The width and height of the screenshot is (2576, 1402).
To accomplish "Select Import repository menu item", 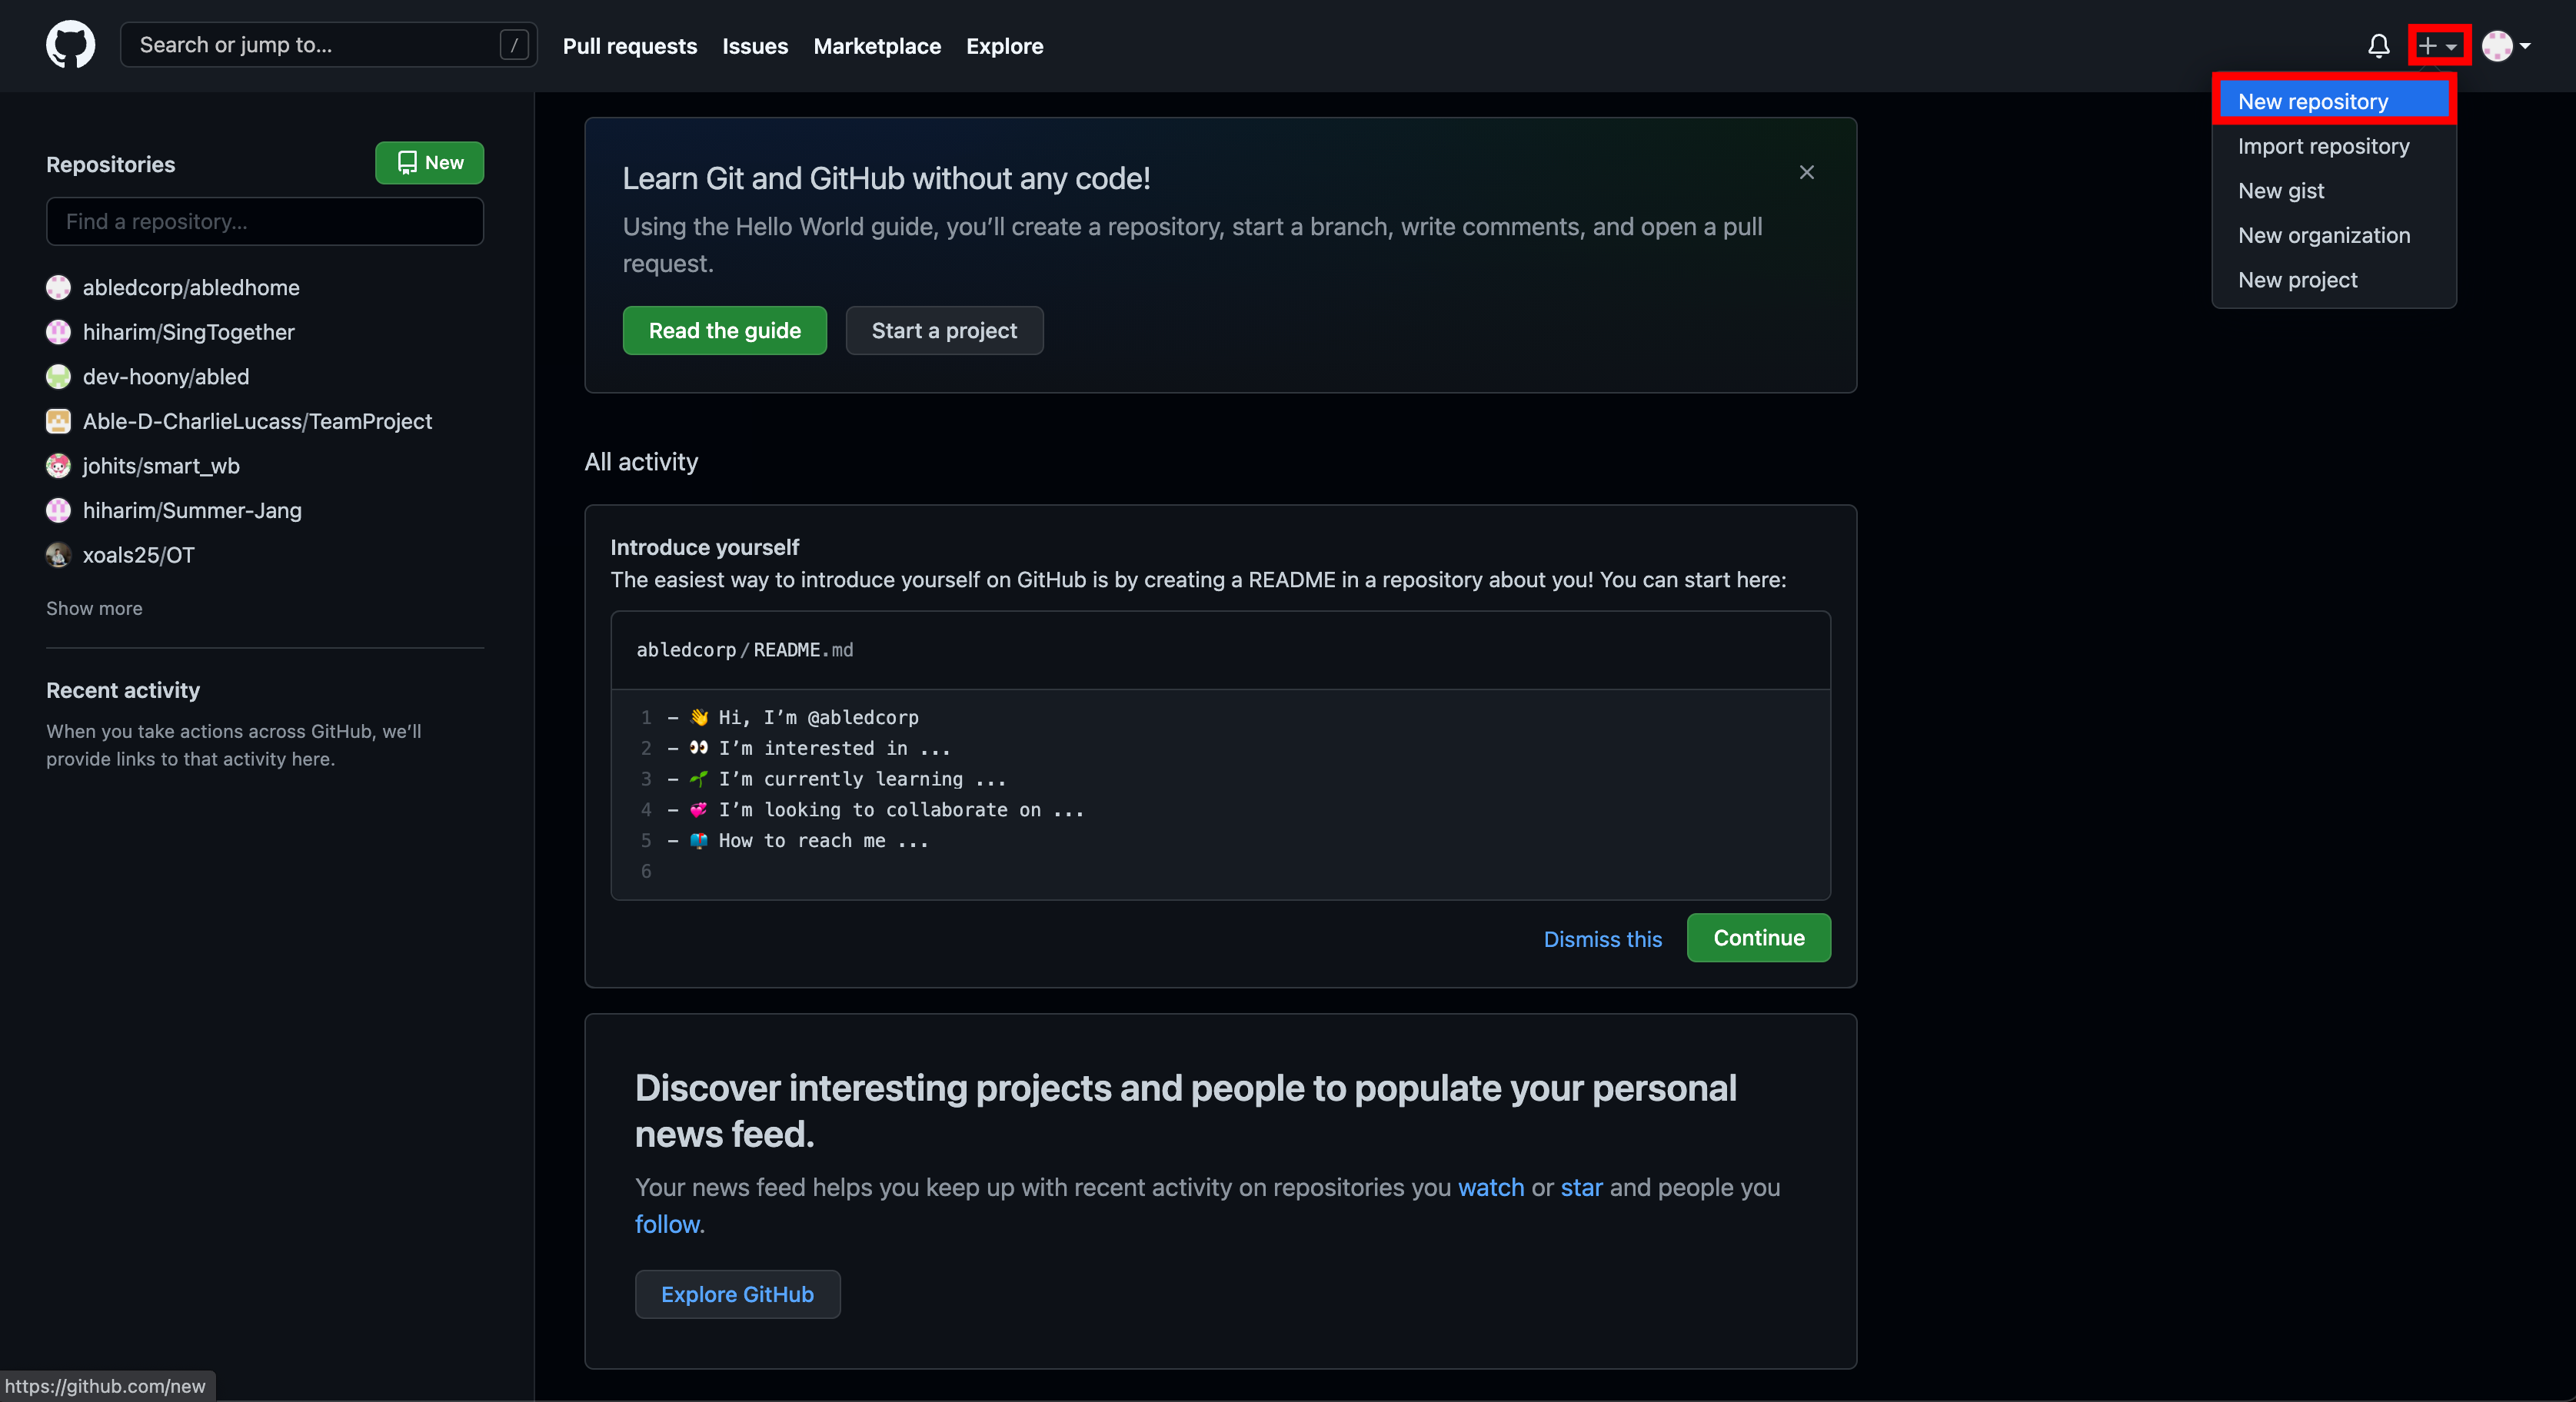I will point(2322,146).
